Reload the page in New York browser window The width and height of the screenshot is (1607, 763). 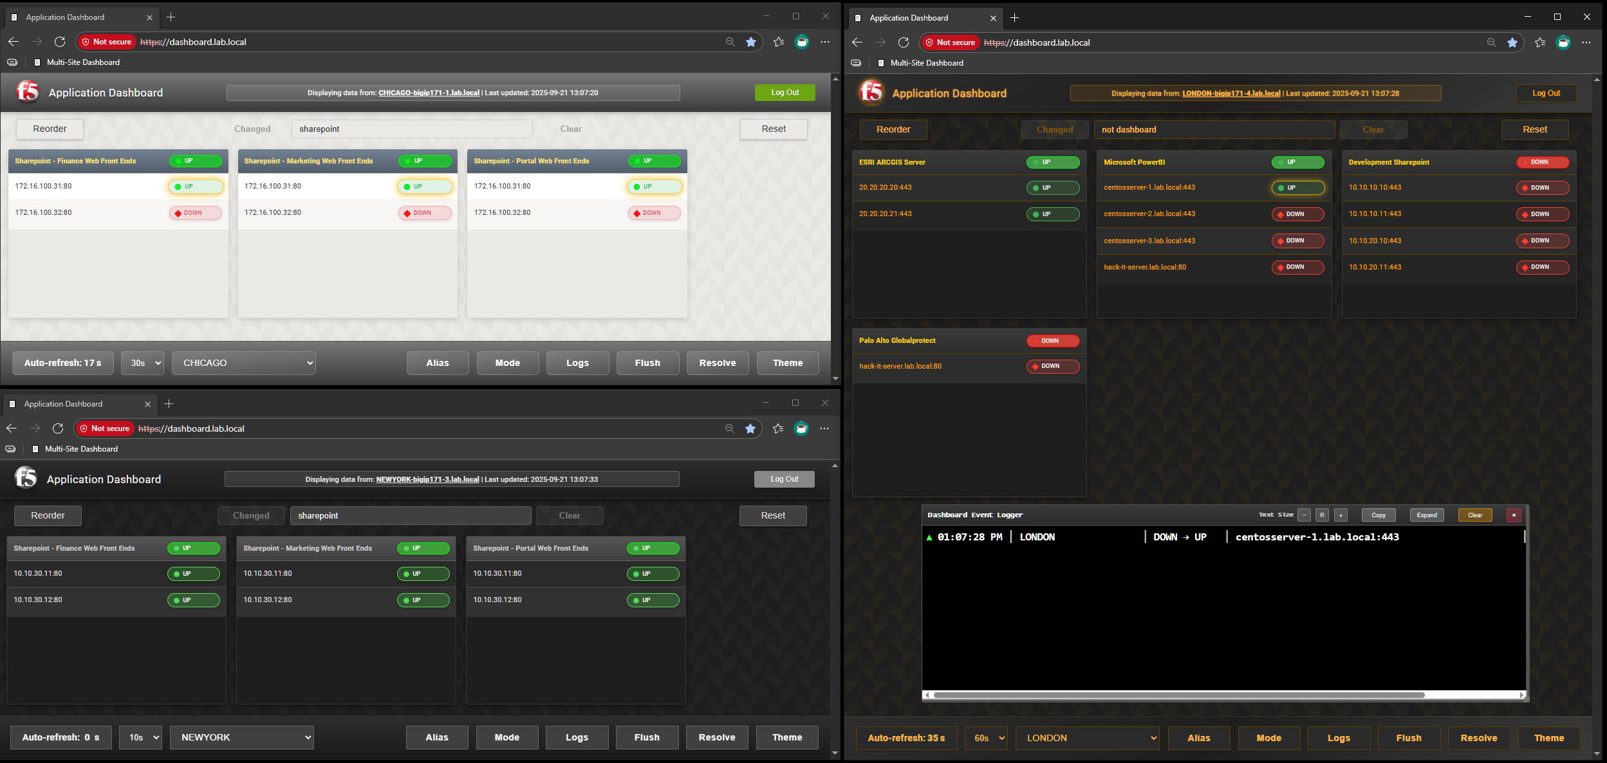click(58, 428)
